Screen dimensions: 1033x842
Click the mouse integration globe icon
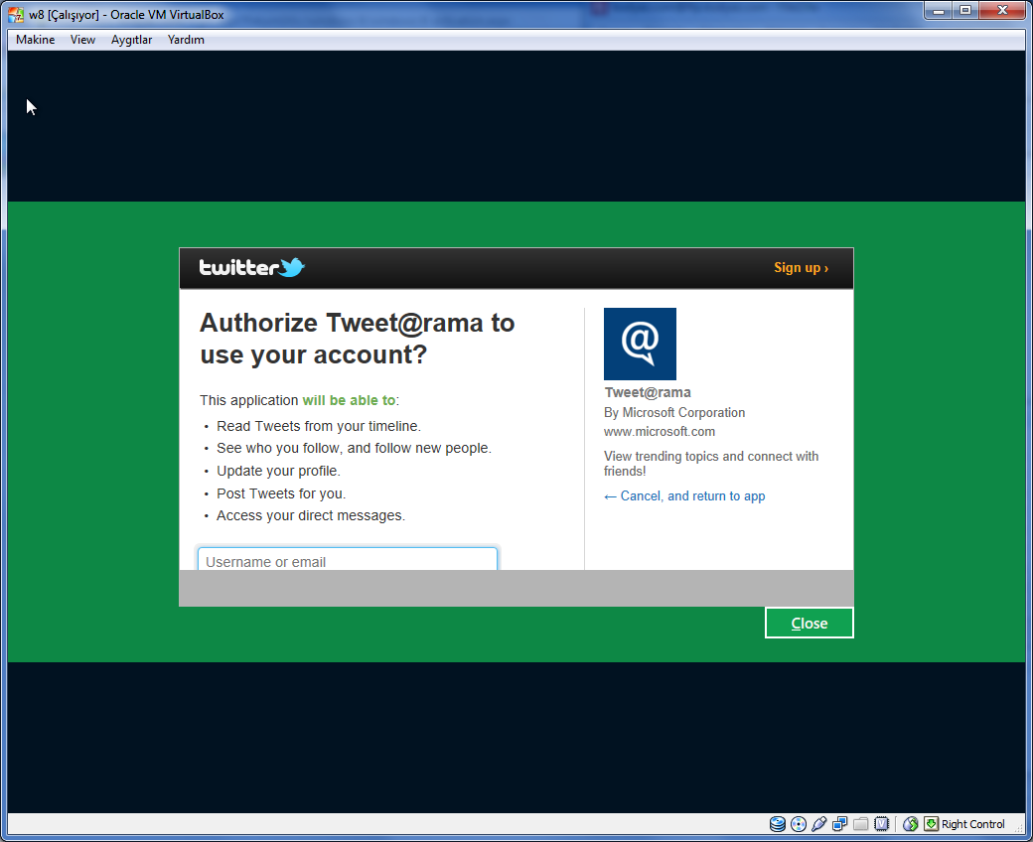click(x=911, y=823)
